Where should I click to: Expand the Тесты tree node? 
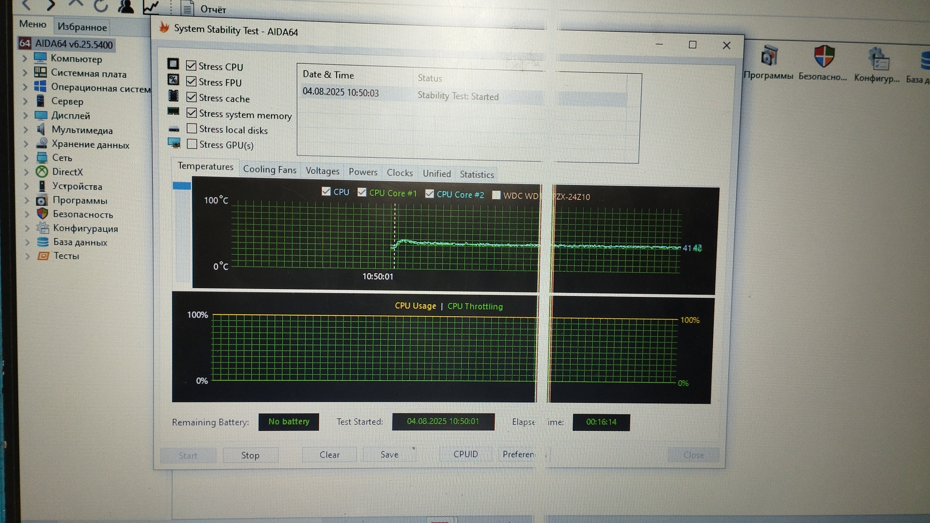tap(28, 256)
